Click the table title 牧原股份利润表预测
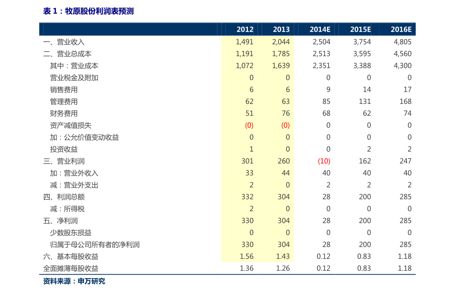The height and width of the screenshot is (293, 455). (99, 11)
